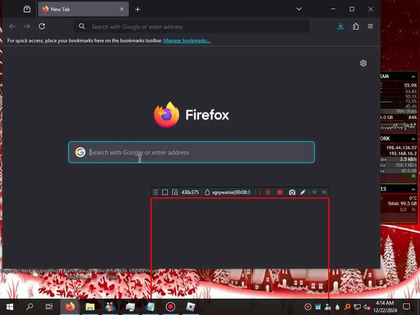This screenshot has height=315, width=420.
Task: Click the IP address 198.44.136.57
Action: [401, 148]
